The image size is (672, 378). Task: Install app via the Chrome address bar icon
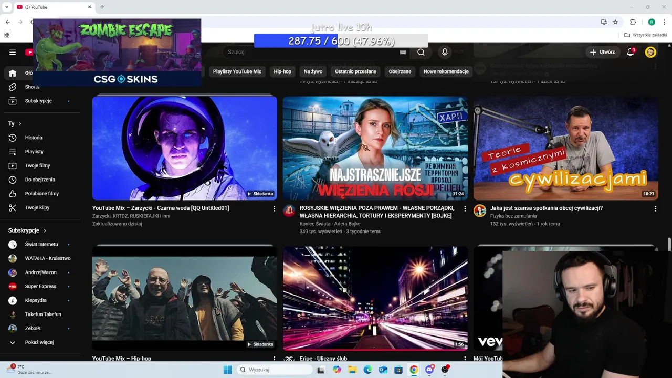click(x=604, y=22)
